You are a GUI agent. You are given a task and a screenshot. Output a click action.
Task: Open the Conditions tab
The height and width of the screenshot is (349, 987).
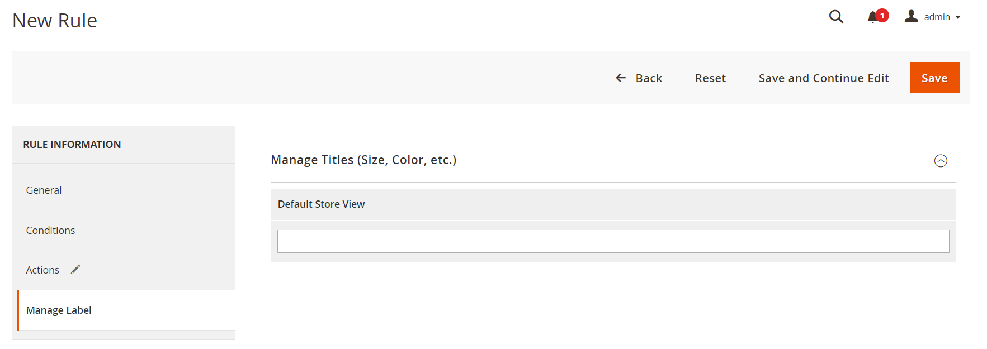(50, 231)
